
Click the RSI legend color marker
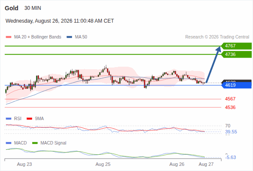click(9, 119)
